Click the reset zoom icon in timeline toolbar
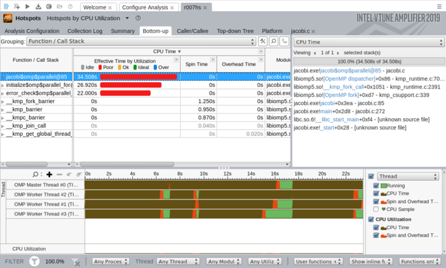The width and height of the screenshot is (446, 268). click(79, 175)
